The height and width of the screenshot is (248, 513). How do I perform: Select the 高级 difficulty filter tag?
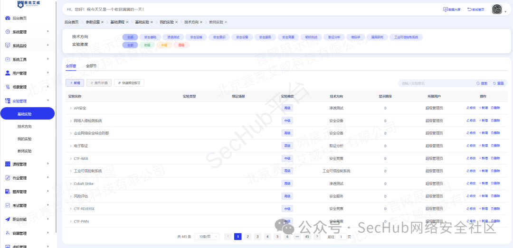click(x=181, y=46)
